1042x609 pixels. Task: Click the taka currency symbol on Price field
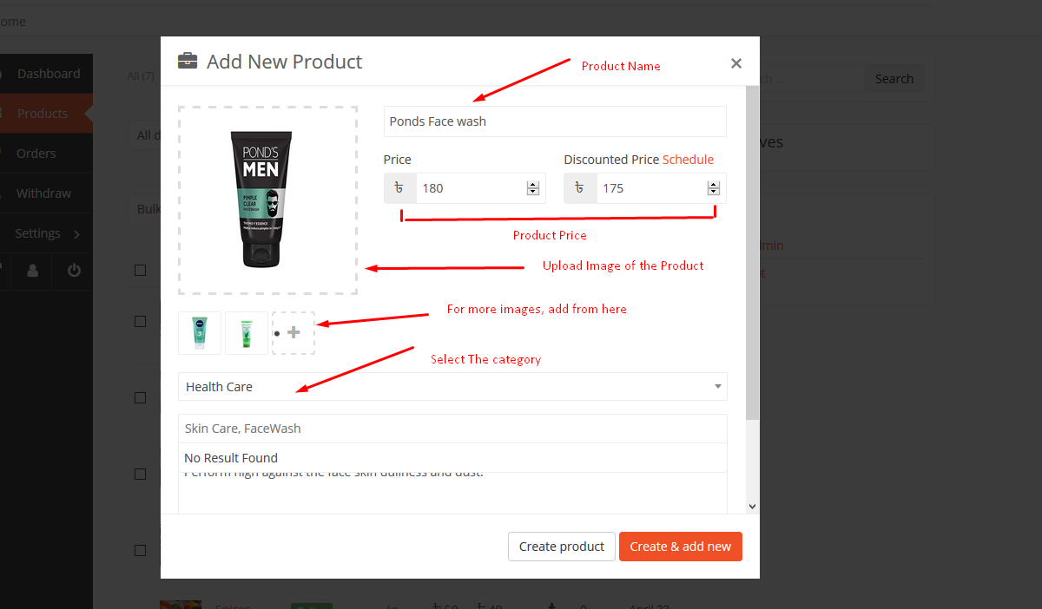click(399, 187)
